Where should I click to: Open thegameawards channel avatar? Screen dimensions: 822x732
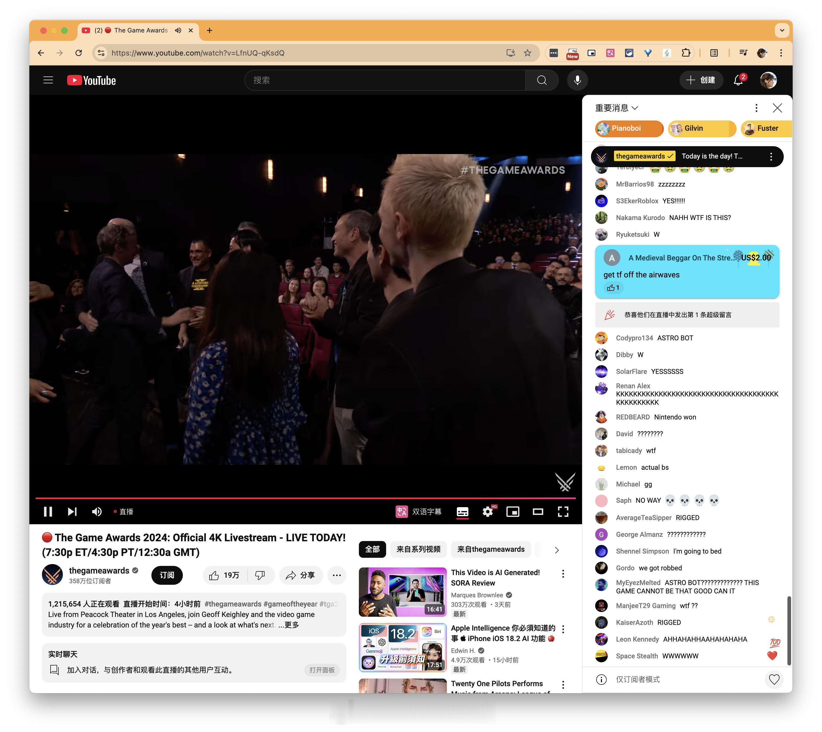[x=52, y=575]
